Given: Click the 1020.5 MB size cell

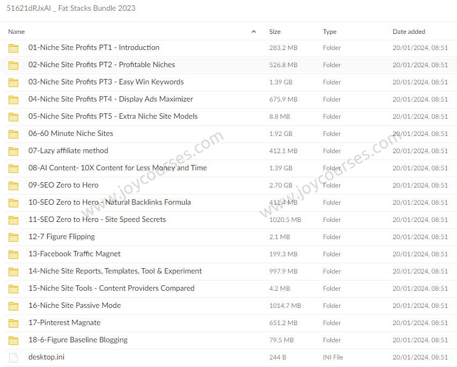Looking at the screenshot, I should (x=285, y=220).
